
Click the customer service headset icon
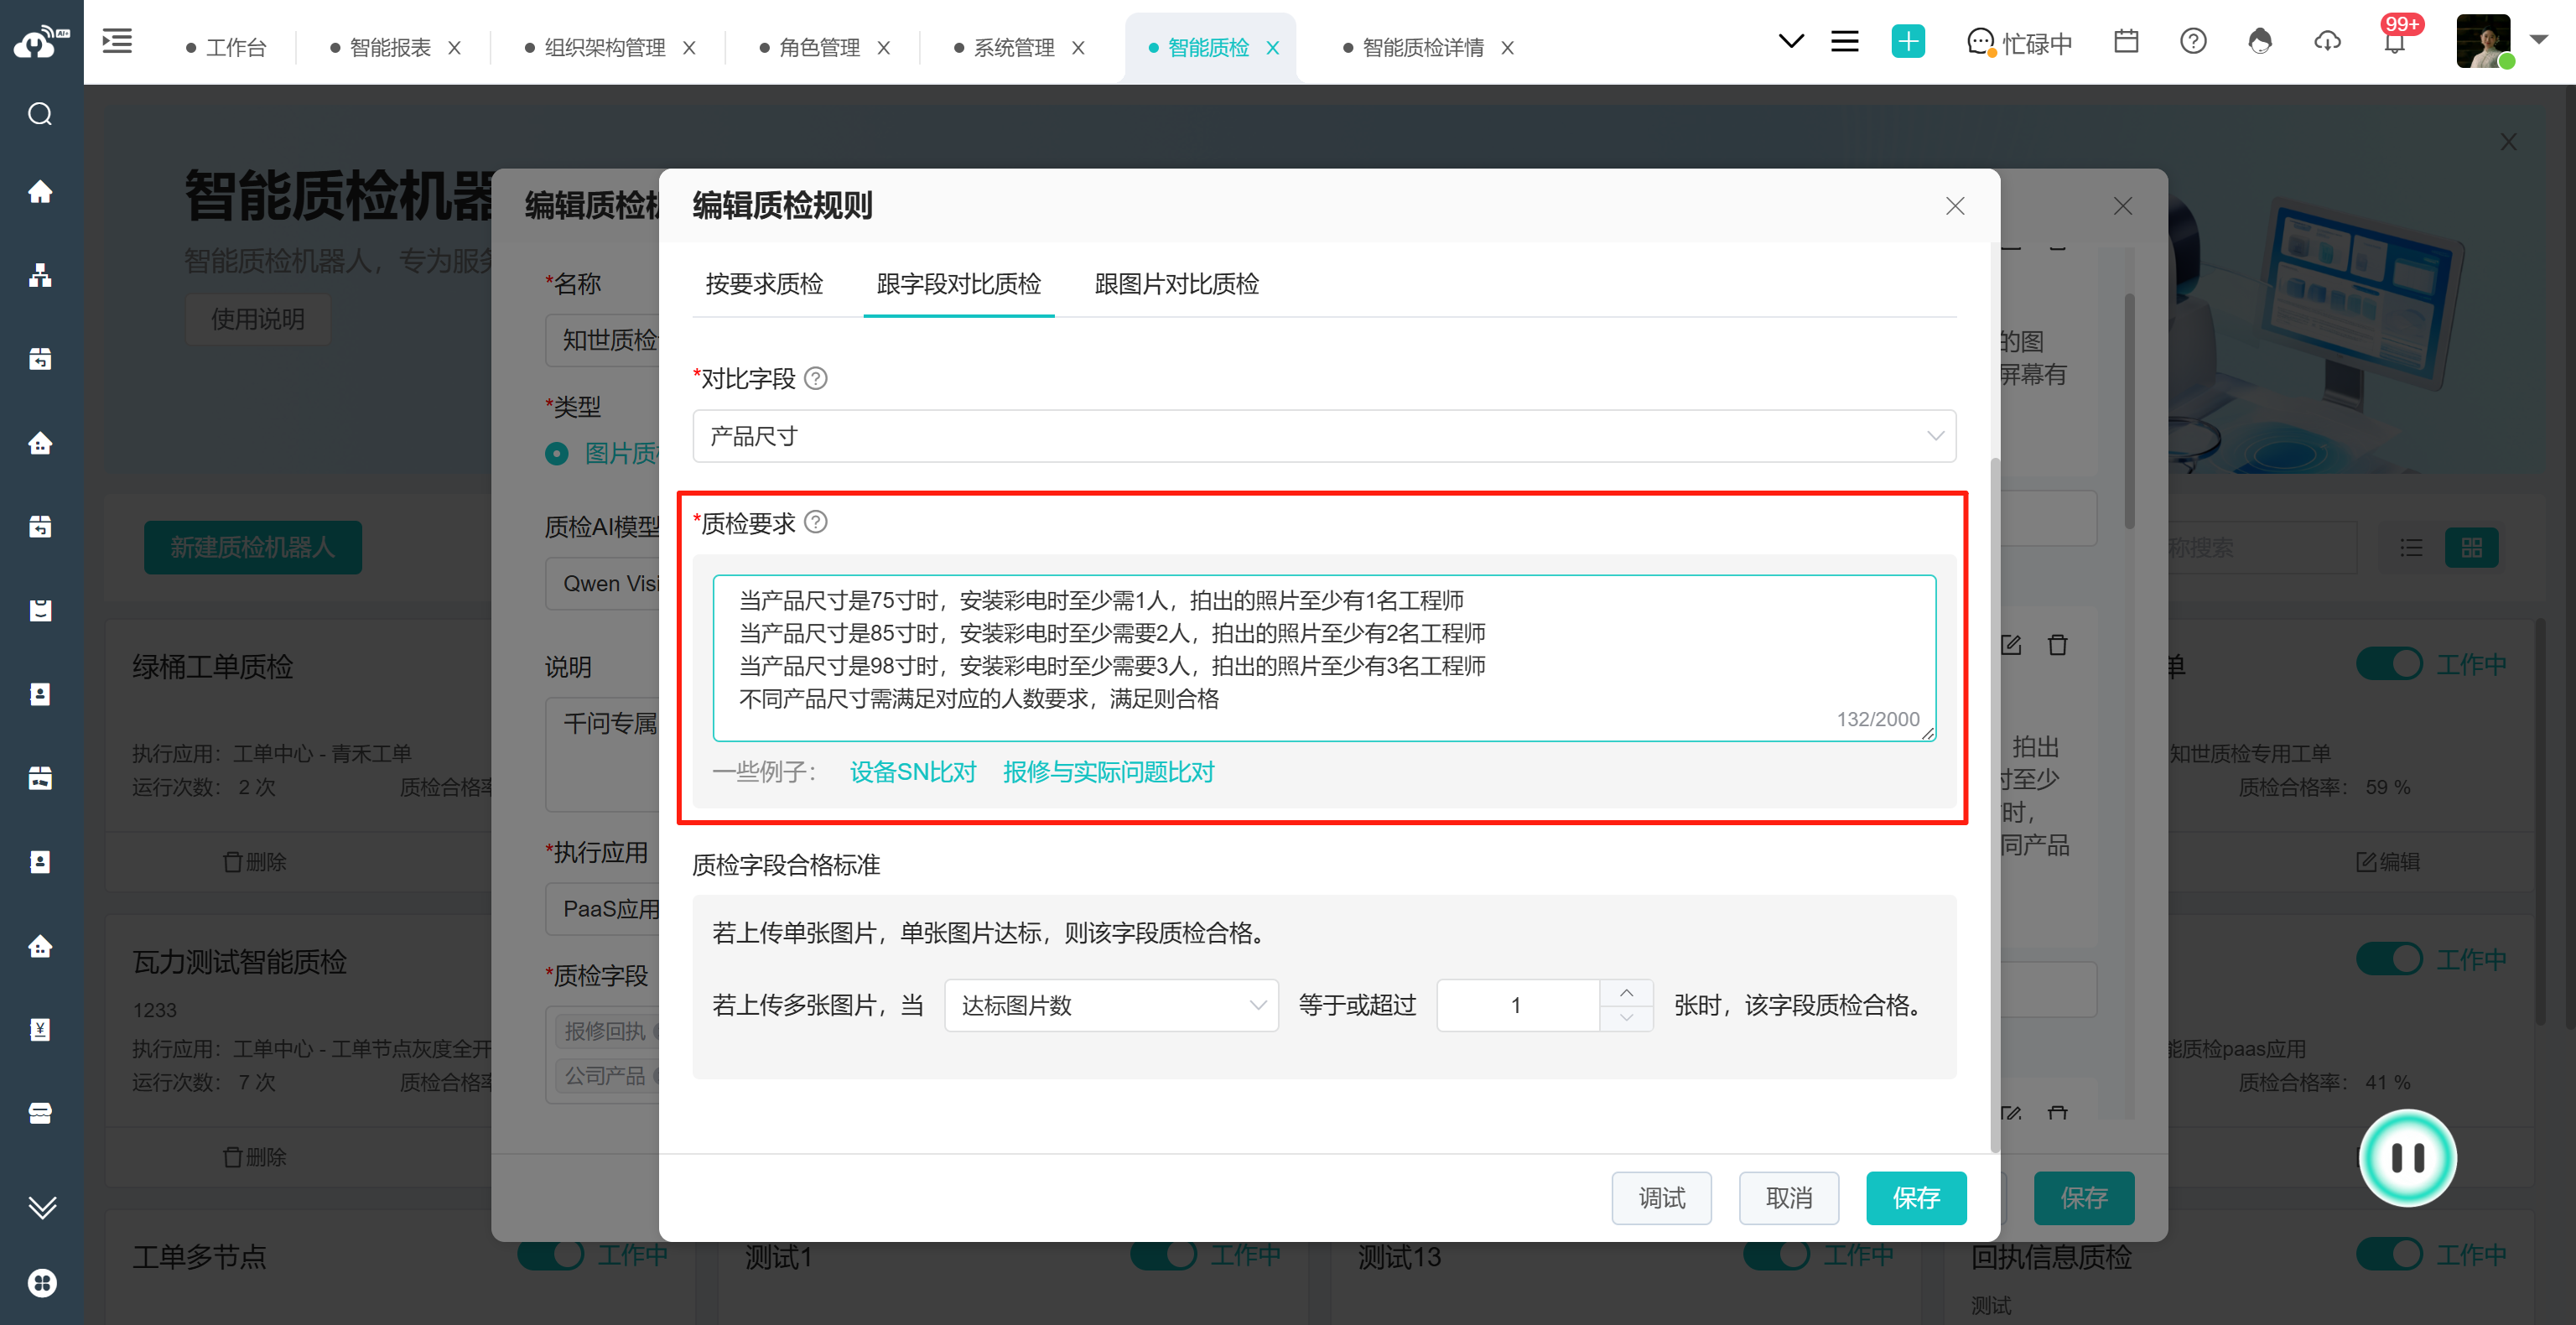tap(2260, 42)
